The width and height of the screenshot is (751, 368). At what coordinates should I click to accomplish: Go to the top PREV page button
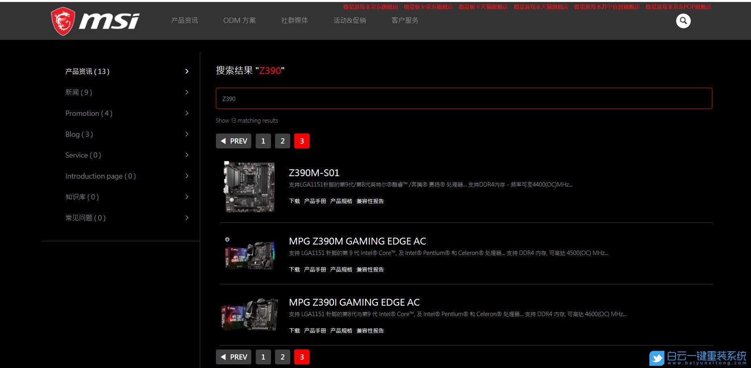click(234, 141)
